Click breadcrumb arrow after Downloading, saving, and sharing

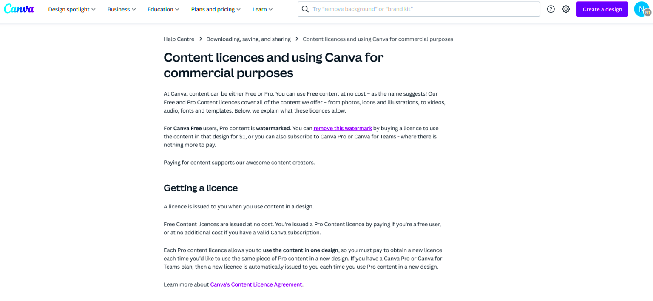point(297,39)
